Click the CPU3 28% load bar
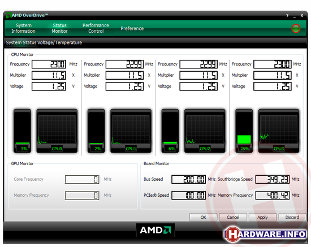Image resolution: width=311 pixels, height=247 pixels. 244,131
